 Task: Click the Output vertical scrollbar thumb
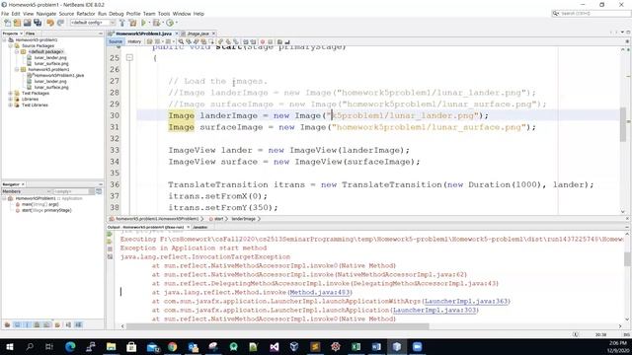click(x=627, y=258)
